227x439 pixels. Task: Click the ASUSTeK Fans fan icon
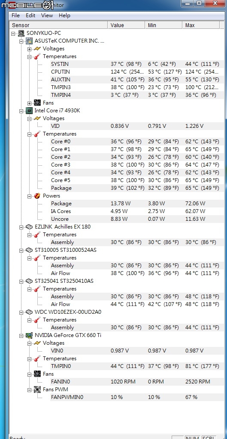37,103
